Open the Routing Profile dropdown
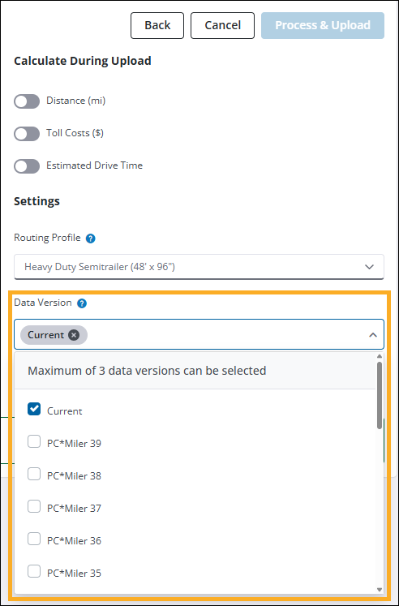Viewport: 399px width, 606px height. (199, 267)
